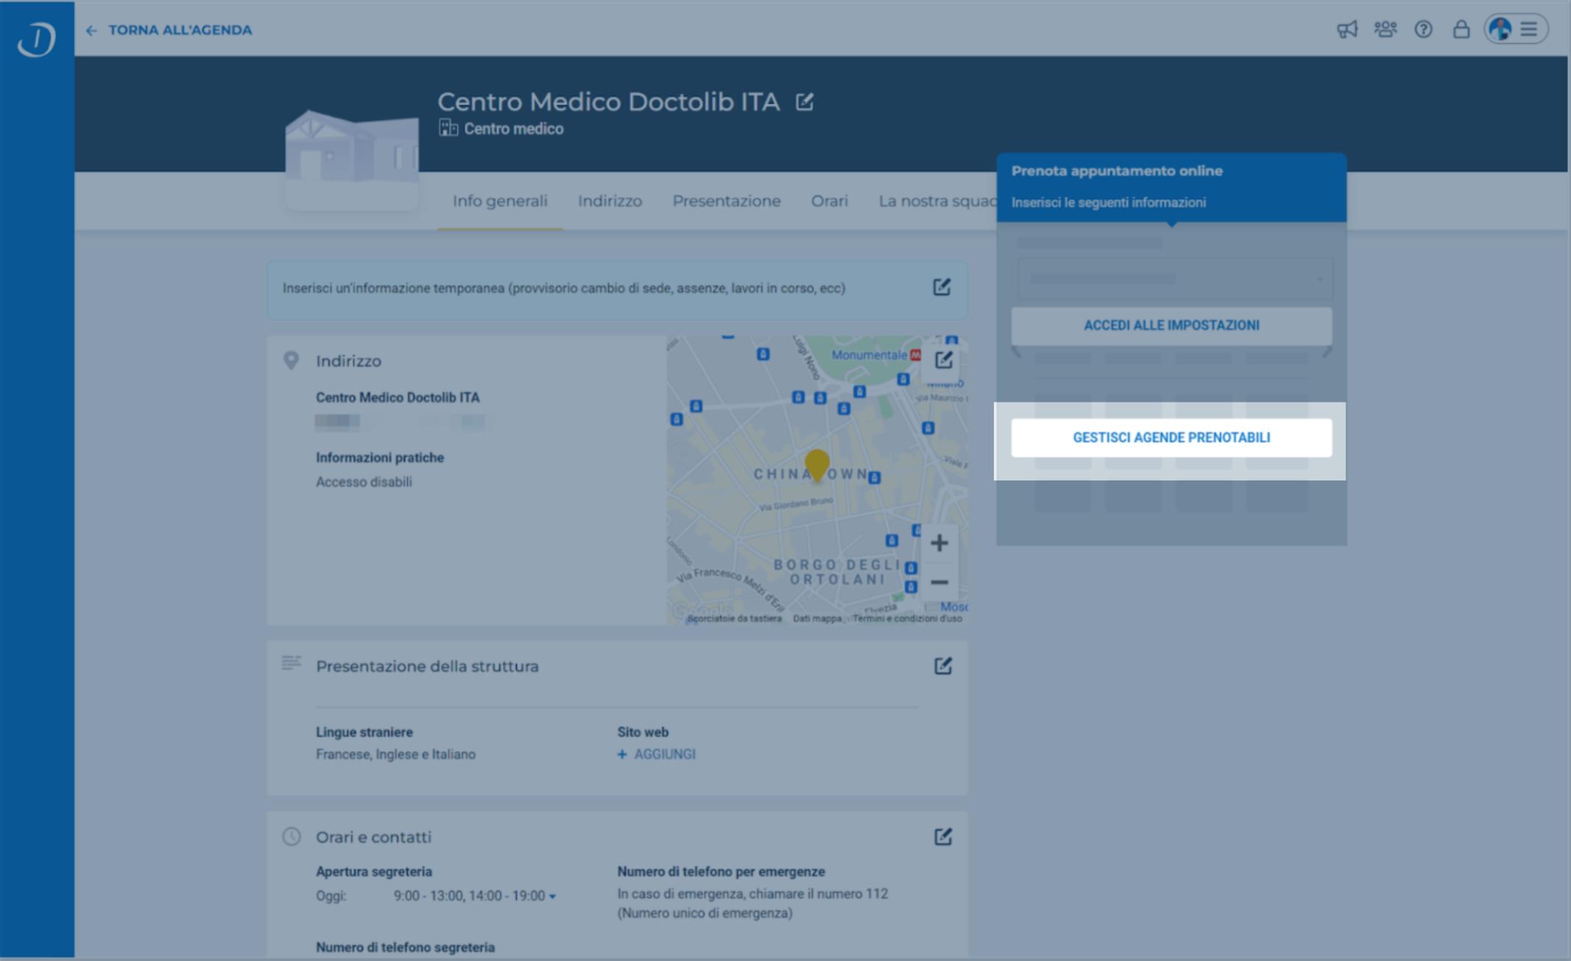Click the Francese, Inglese e Italiano text

pyautogui.click(x=395, y=754)
